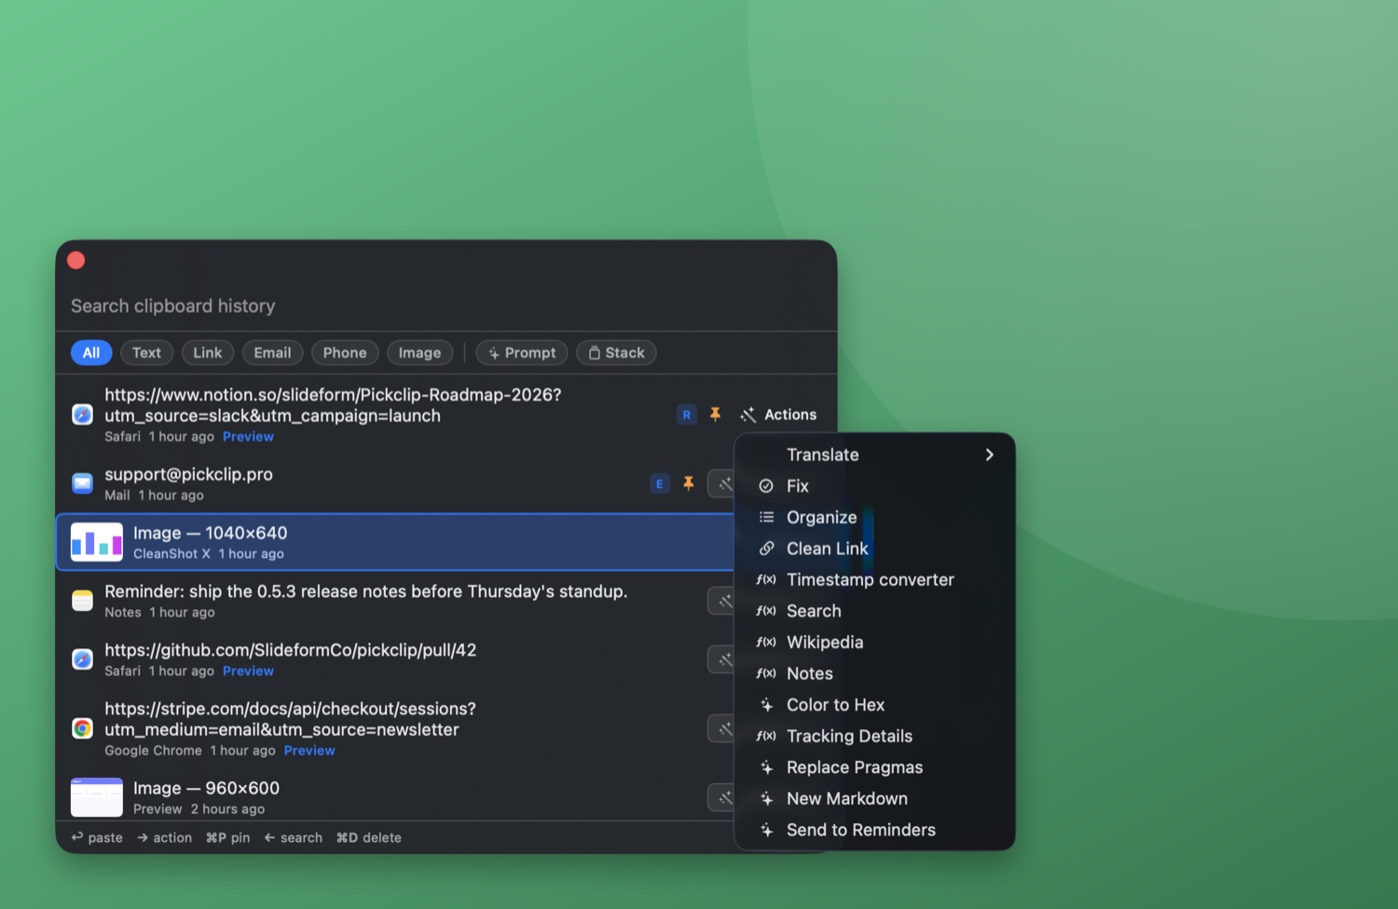Filter clipboard by Phone

coord(345,353)
